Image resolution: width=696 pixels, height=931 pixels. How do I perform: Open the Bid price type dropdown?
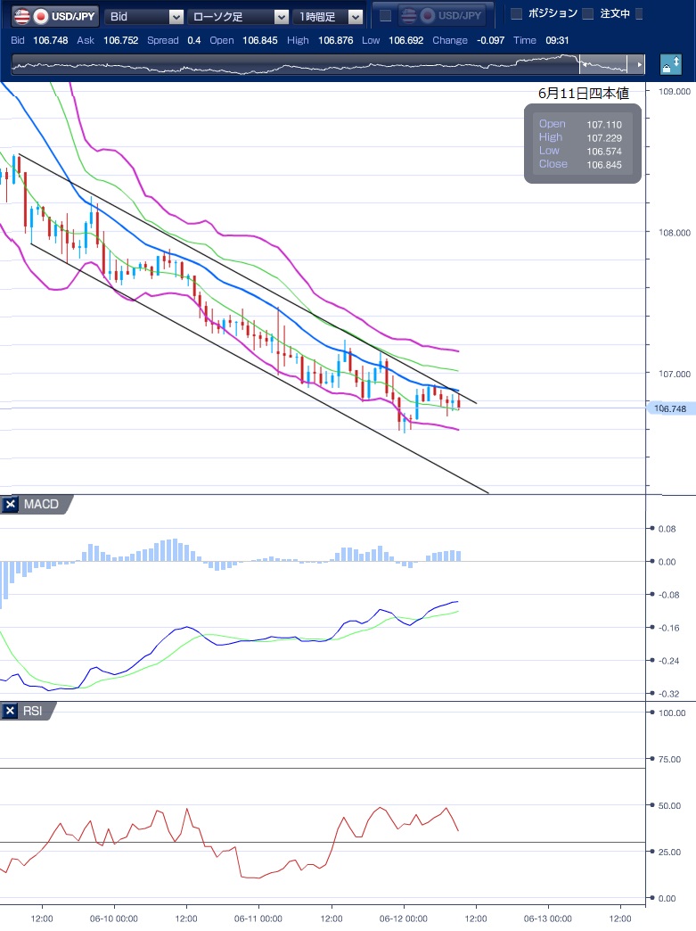point(144,16)
